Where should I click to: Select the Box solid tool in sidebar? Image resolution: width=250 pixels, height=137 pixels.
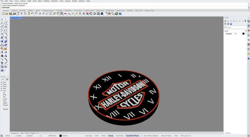click(x=2, y=41)
